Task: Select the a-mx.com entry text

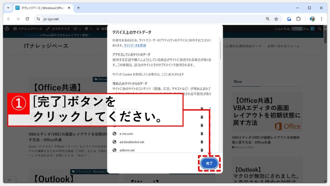Action: [x=126, y=134]
